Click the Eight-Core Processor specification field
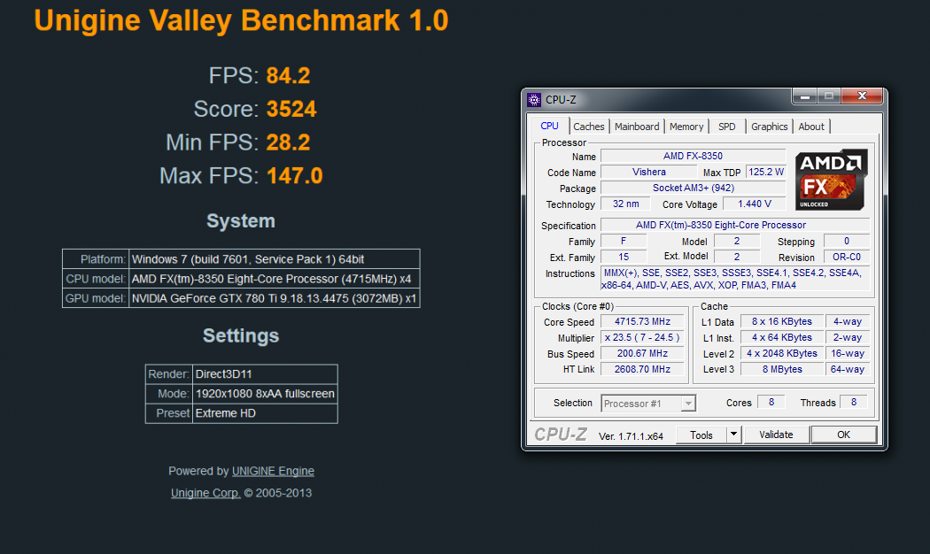 (x=735, y=225)
